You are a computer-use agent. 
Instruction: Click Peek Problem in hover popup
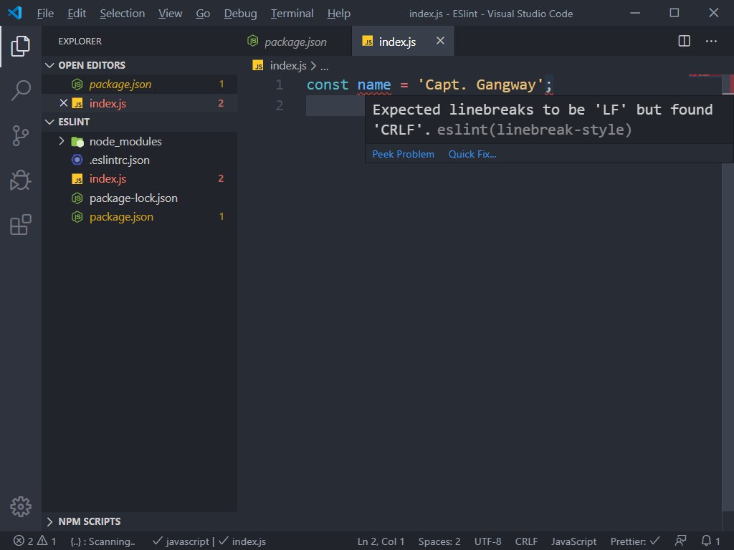(403, 154)
